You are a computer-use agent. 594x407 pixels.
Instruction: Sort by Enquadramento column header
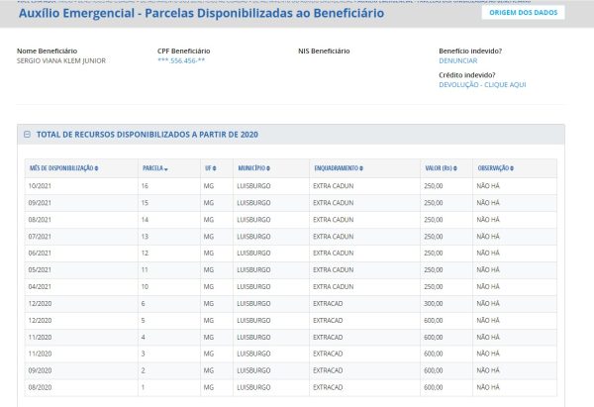click(340, 168)
